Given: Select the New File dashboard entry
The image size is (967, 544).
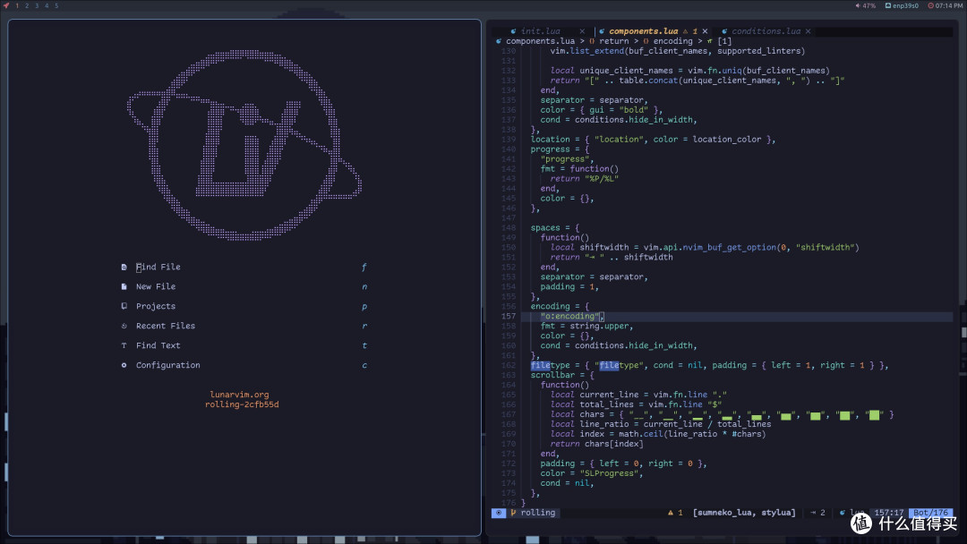Looking at the screenshot, I should (156, 286).
